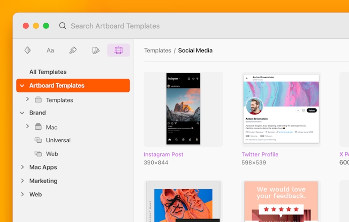
Task: Maximize the window with green button
Action: pyautogui.click(x=46, y=26)
